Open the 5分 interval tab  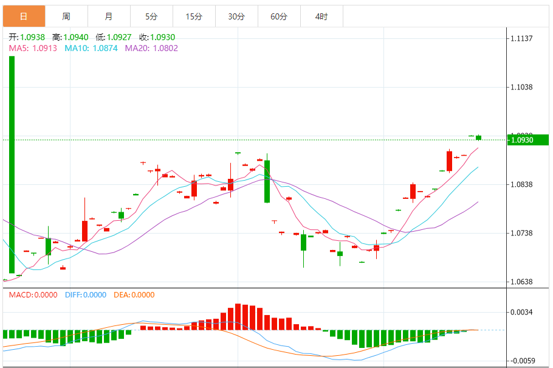[x=151, y=16]
